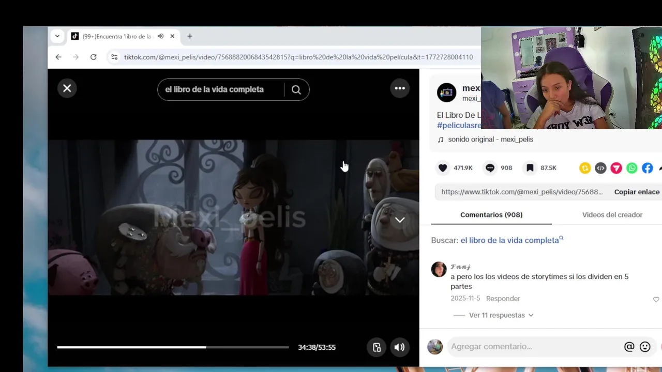
Task: Insert a mention with @ icon
Action: [629, 347]
